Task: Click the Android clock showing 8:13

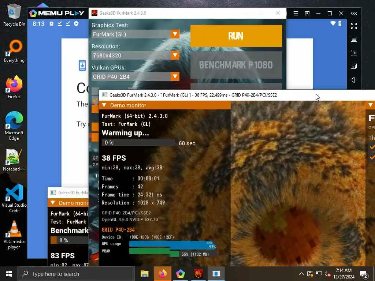Action: point(38,24)
